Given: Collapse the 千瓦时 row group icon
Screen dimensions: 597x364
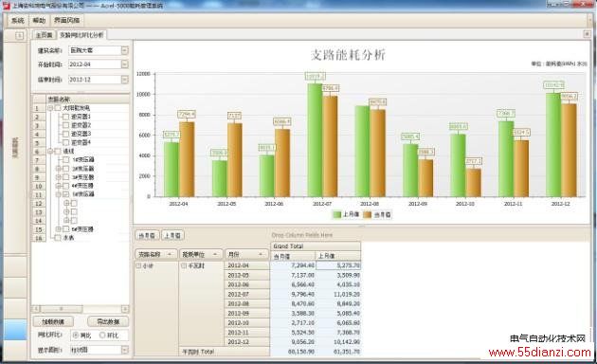Looking at the screenshot, I should click(184, 265).
